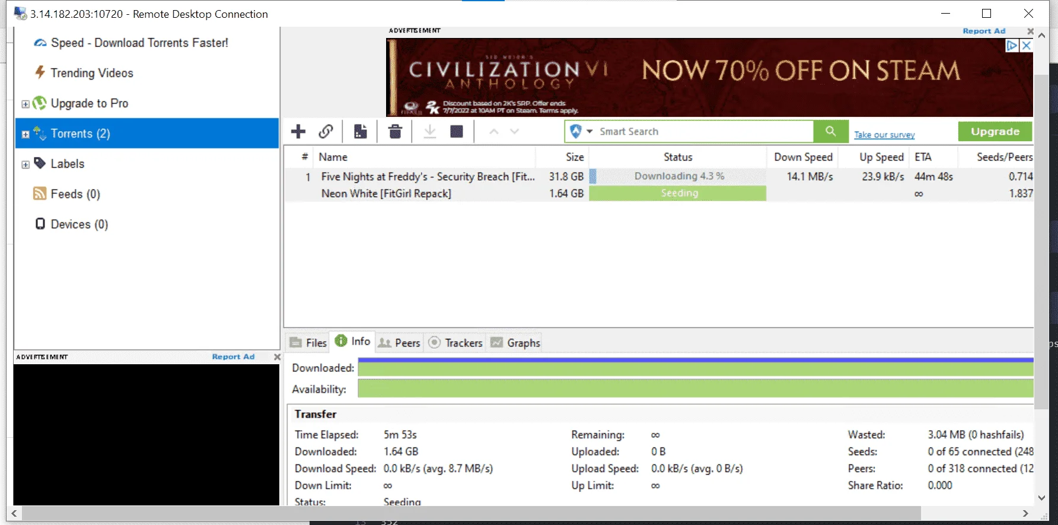Click the 31.8 GB size cell
Viewport: 1058px width, 525px height.
[566, 177]
